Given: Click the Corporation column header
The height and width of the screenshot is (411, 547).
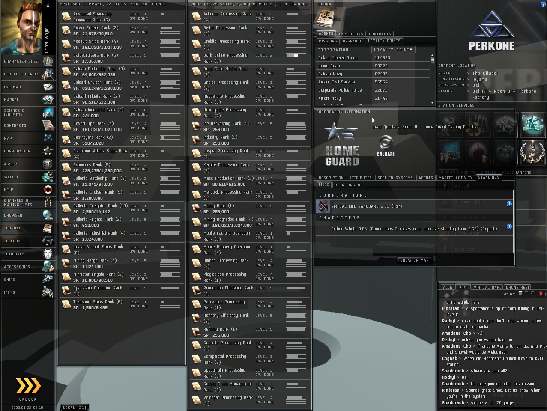Looking at the screenshot, I should point(343,50).
